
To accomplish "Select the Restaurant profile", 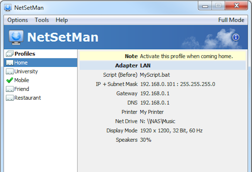I will [x=40, y=98].
